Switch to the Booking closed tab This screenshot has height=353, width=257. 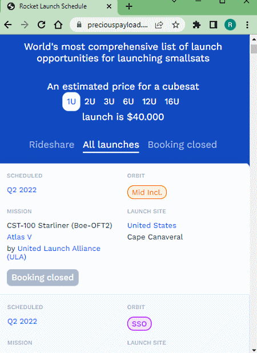tap(182, 144)
